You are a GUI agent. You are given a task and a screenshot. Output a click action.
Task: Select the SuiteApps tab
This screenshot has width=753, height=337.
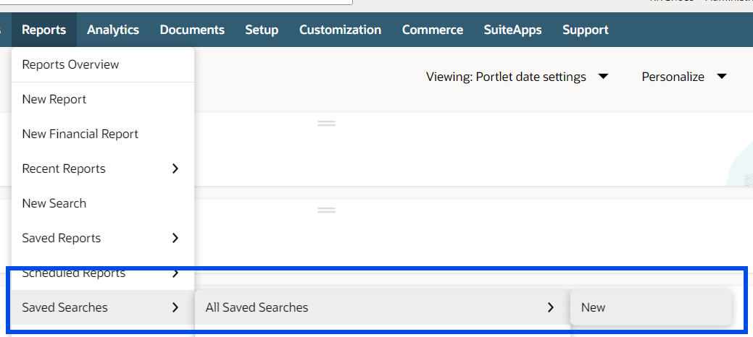(x=512, y=30)
